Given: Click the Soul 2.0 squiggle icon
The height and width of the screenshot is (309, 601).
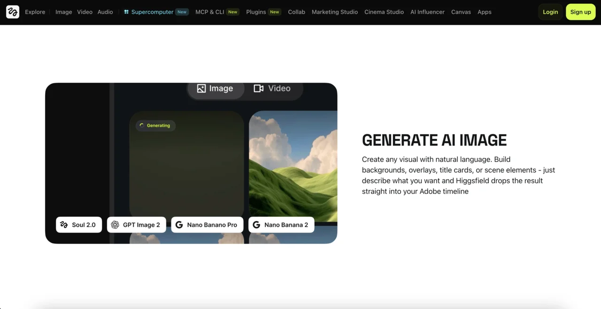Looking at the screenshot, I should [x=64, y=225].
